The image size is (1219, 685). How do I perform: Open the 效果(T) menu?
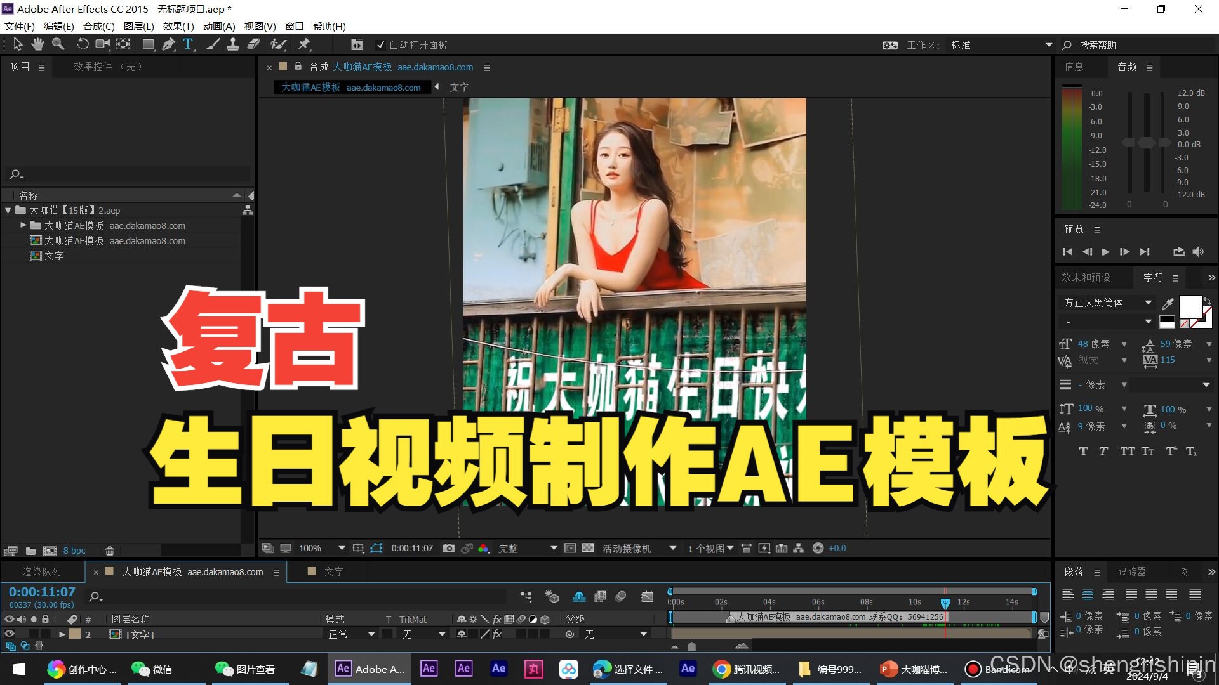tap(178, 26)
